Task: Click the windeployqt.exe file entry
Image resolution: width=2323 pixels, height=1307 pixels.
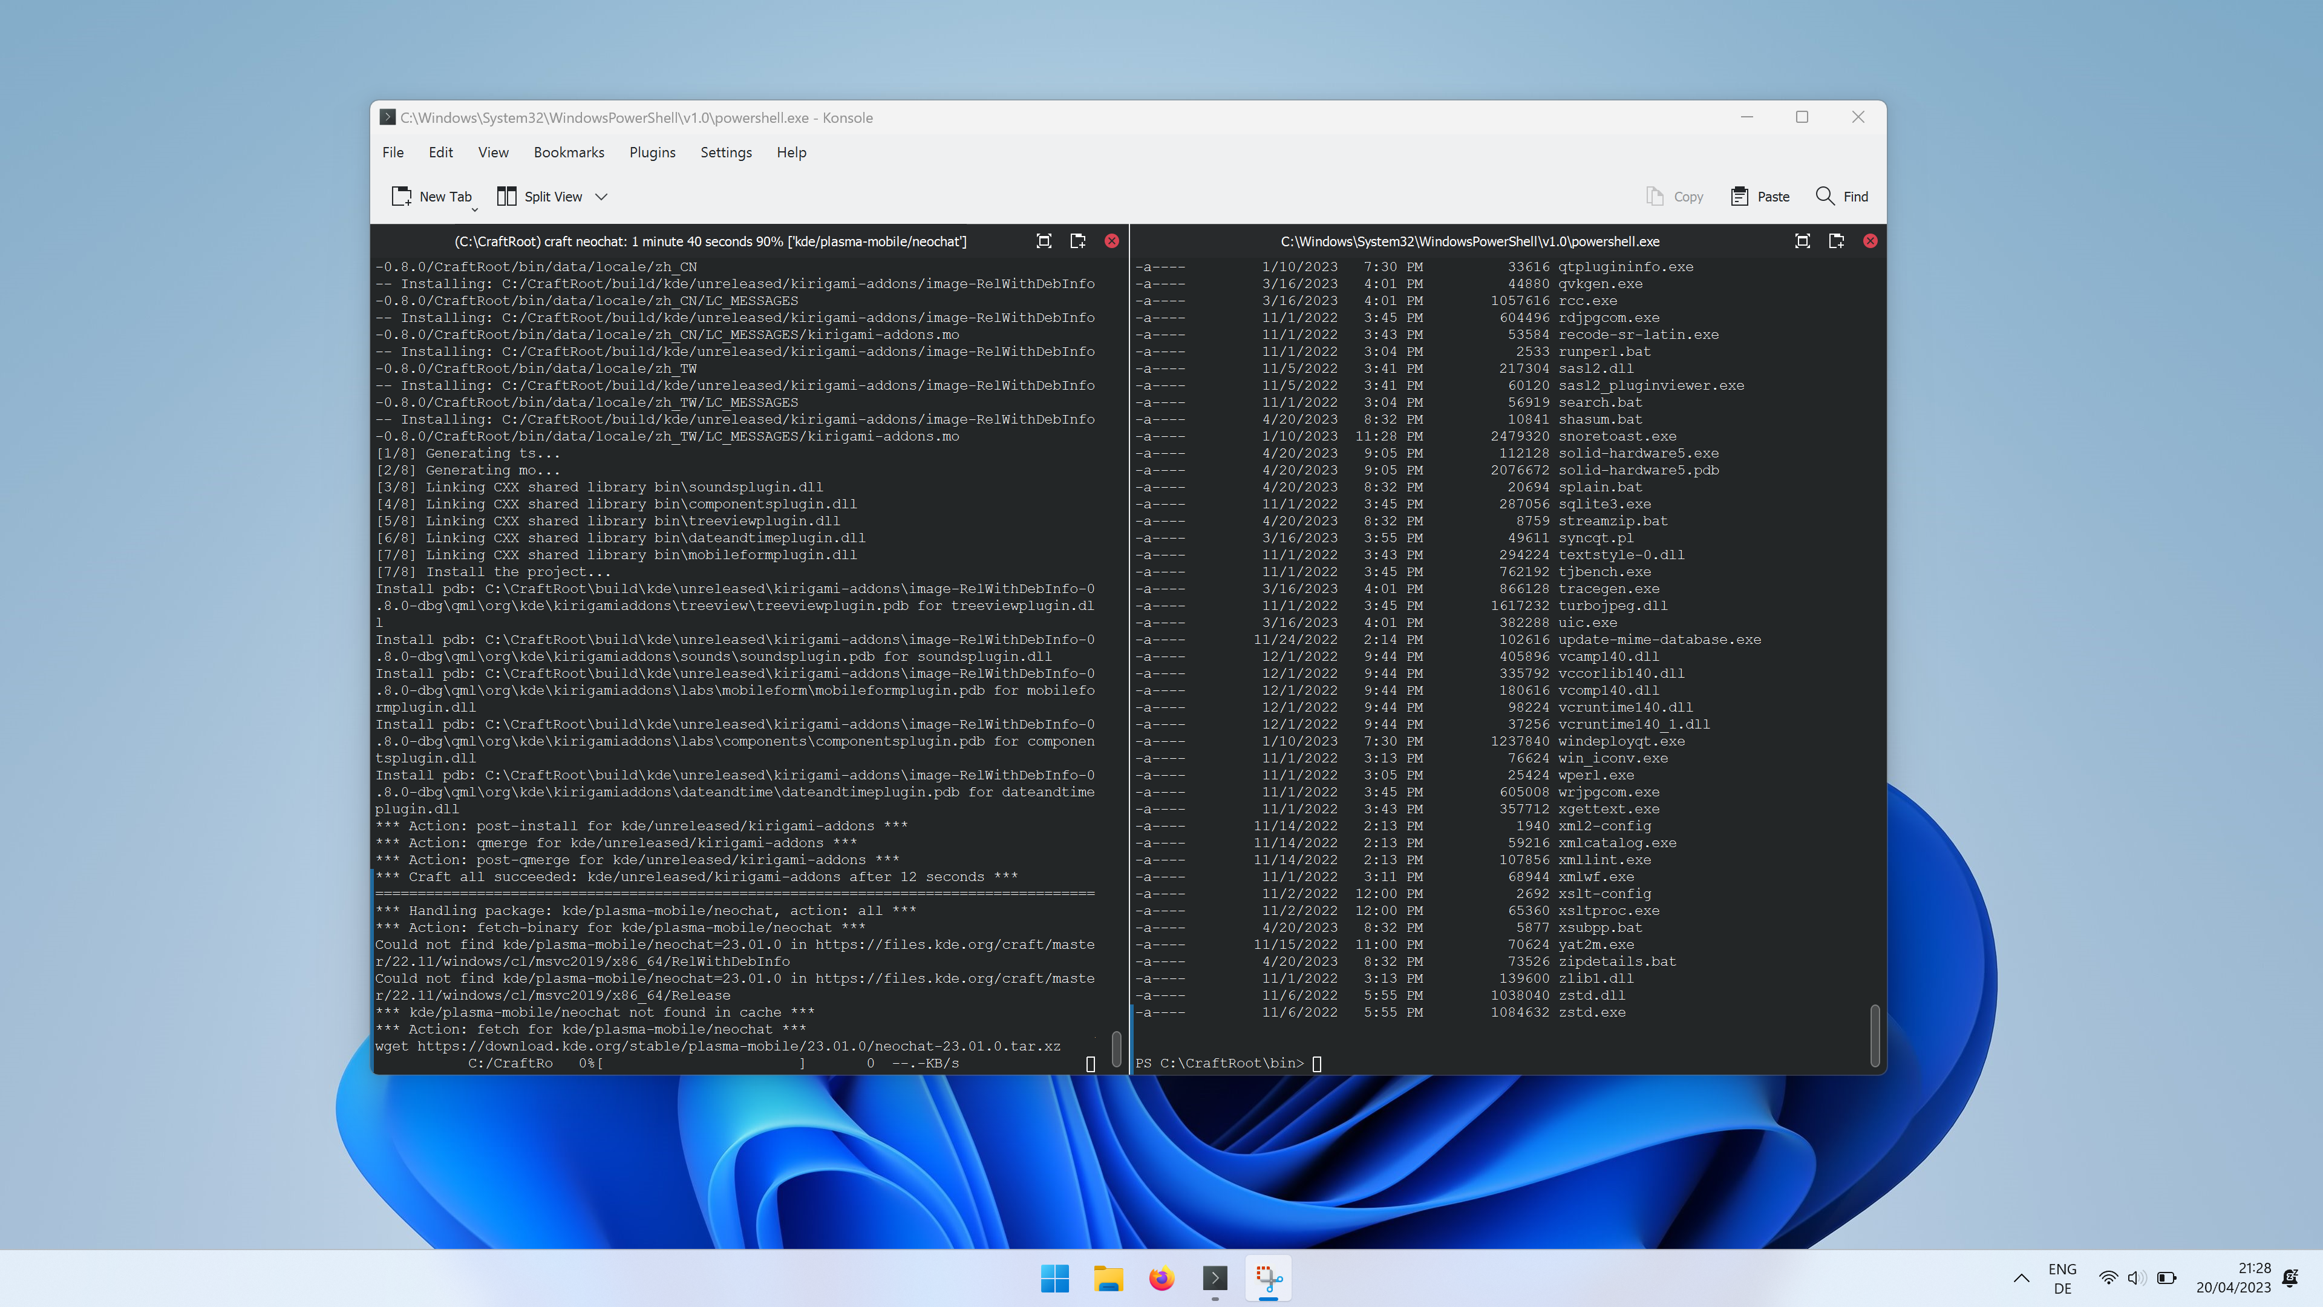Action: (x=1621, y=741)
